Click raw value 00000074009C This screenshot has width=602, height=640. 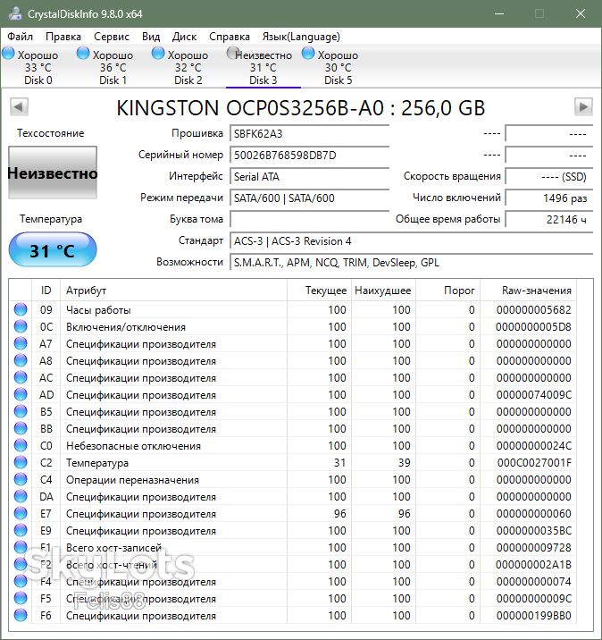[534, 395]
